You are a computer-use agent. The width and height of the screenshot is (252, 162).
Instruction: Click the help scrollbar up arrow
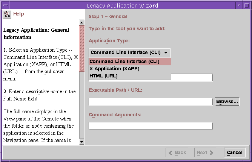(x=81, y=23)
